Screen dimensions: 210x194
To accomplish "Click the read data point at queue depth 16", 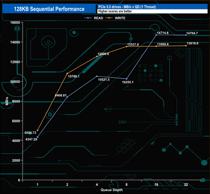I will (x=156, y=35).
